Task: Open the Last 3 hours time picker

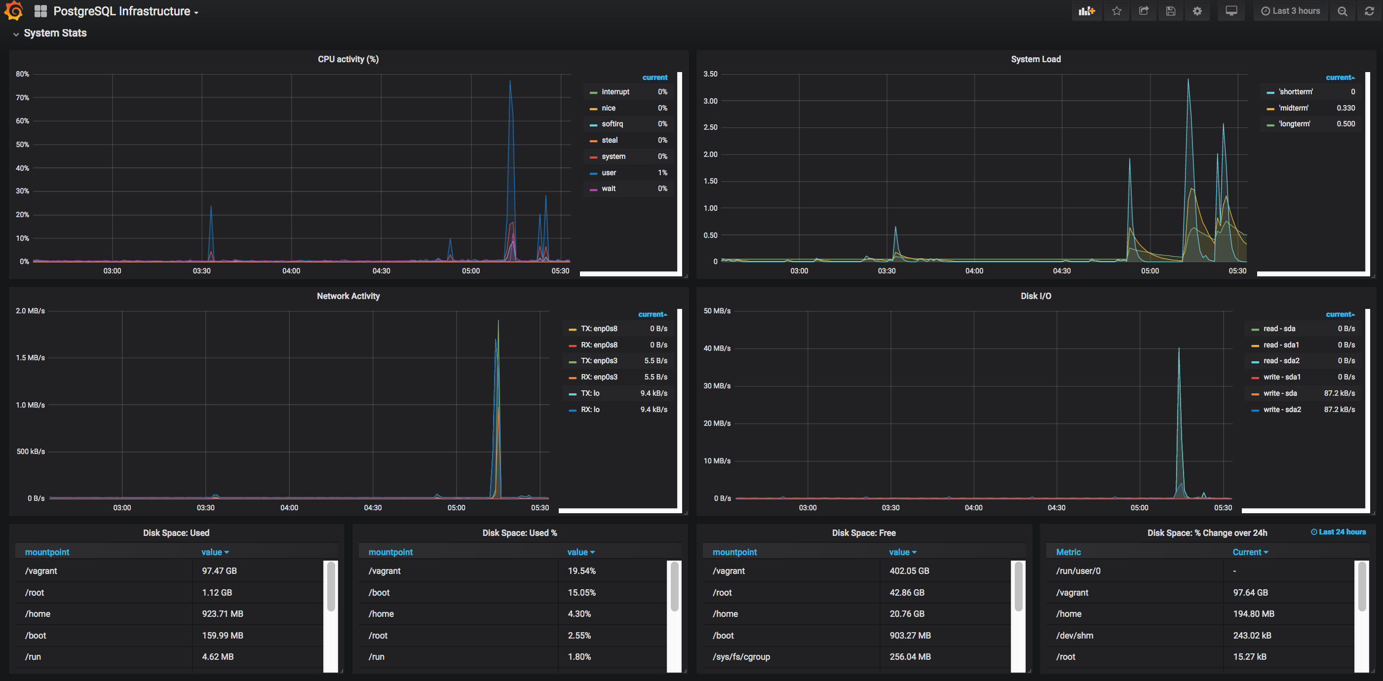Action: click(x=1290, y=11)
